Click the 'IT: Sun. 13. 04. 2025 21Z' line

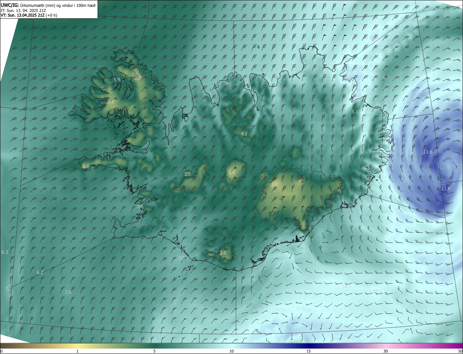[23, 10]
